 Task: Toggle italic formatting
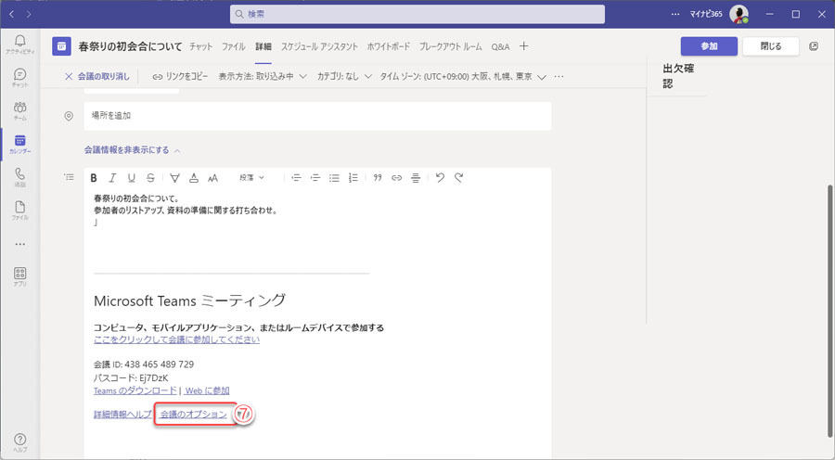pyautogui.click(x=112, y=178)
